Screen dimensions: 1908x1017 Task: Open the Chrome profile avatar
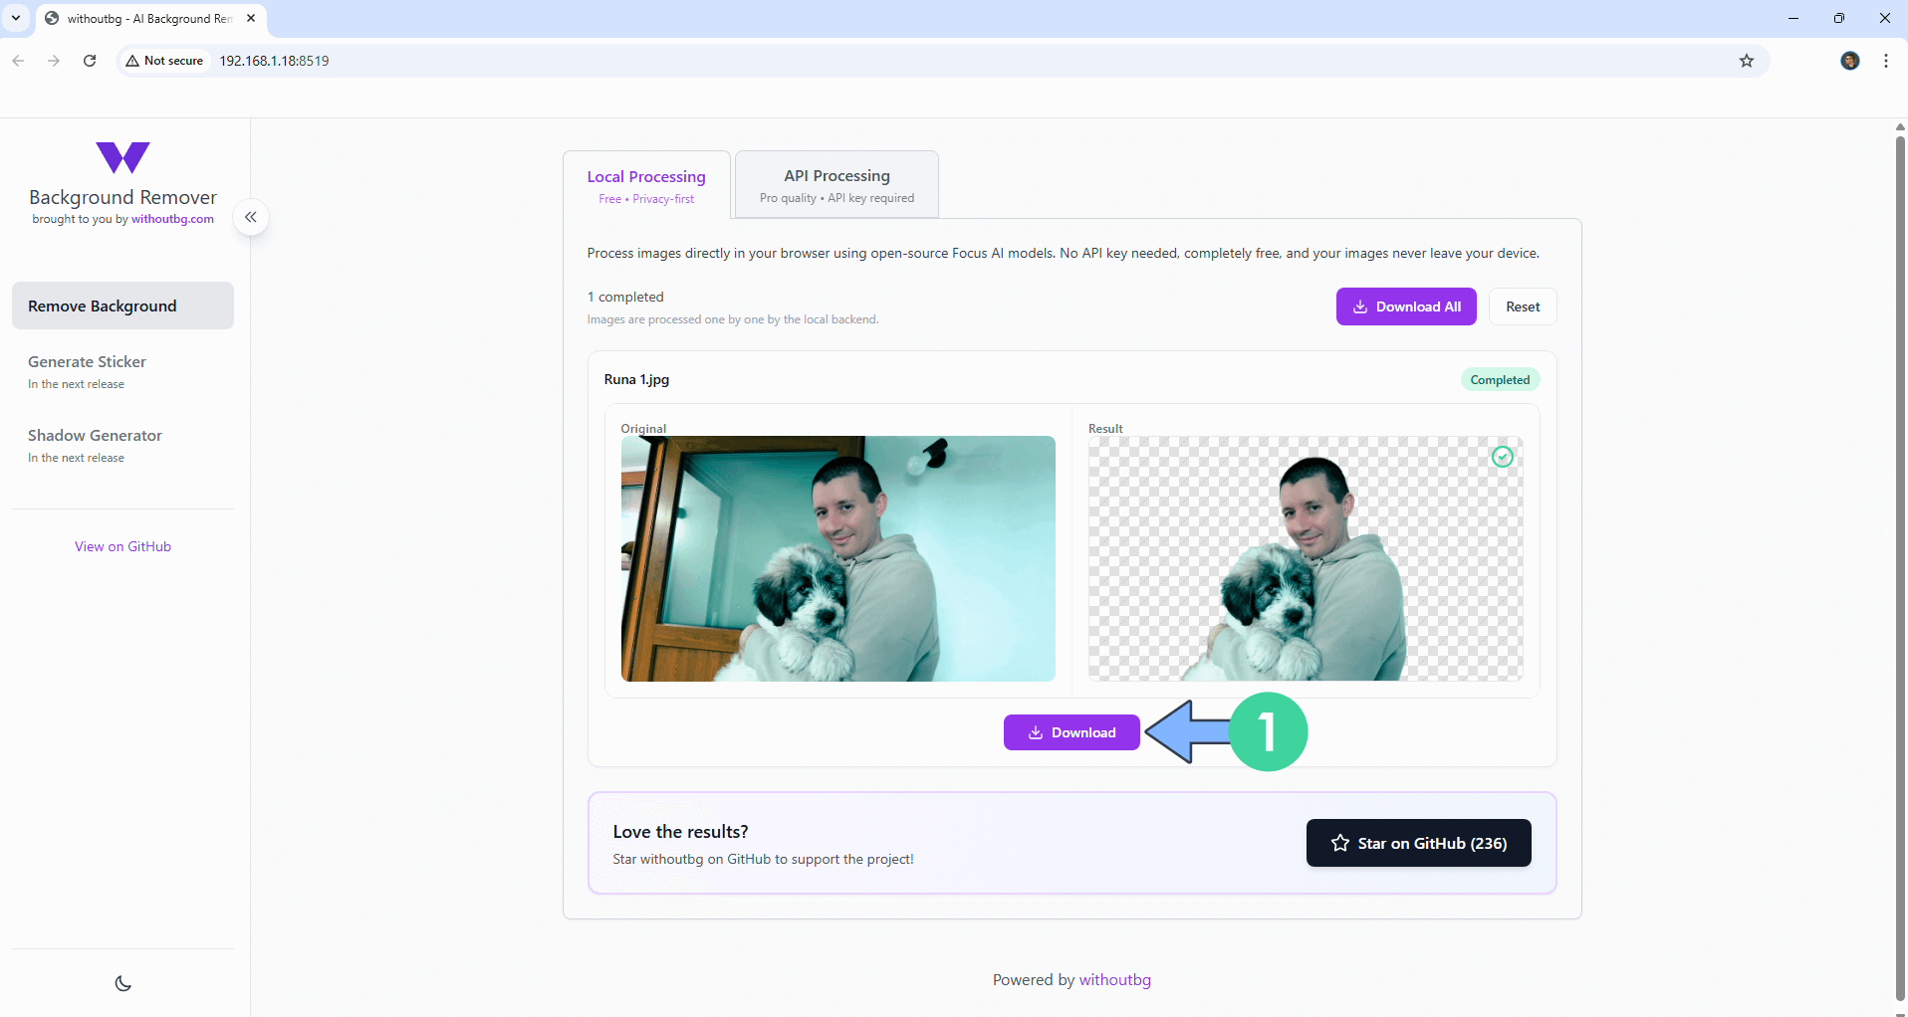(x=1849, y=61)
